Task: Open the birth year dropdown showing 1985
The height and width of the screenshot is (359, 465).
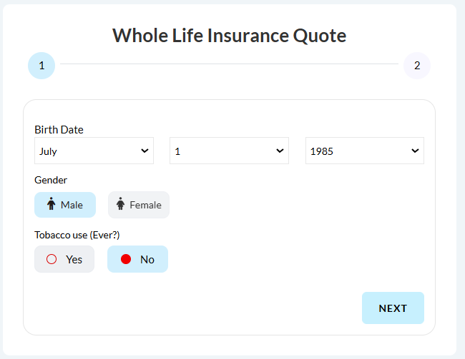Action: pos(365,151)
